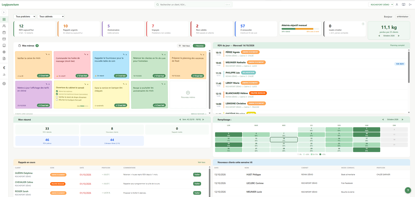Open the 'Planning complet' link
Screen dimensions: 415x197
pyautogui.click(x=397, y=45)
